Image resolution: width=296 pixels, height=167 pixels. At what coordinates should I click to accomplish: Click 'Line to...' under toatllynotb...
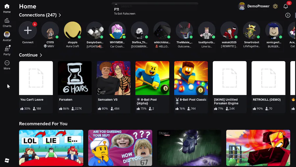[207, 46]
